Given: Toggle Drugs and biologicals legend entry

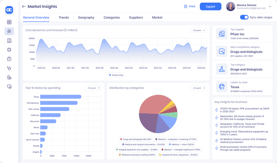Looking at the screenshot, I should click(135, 139).
